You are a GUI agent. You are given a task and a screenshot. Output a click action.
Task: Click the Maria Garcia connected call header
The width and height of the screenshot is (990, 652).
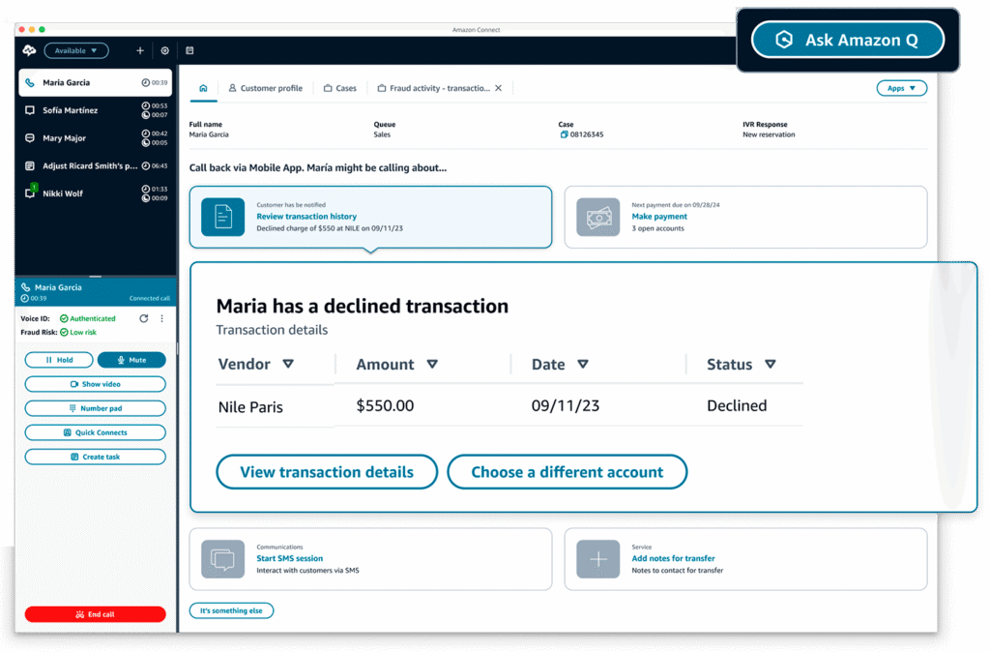point(96,292)
